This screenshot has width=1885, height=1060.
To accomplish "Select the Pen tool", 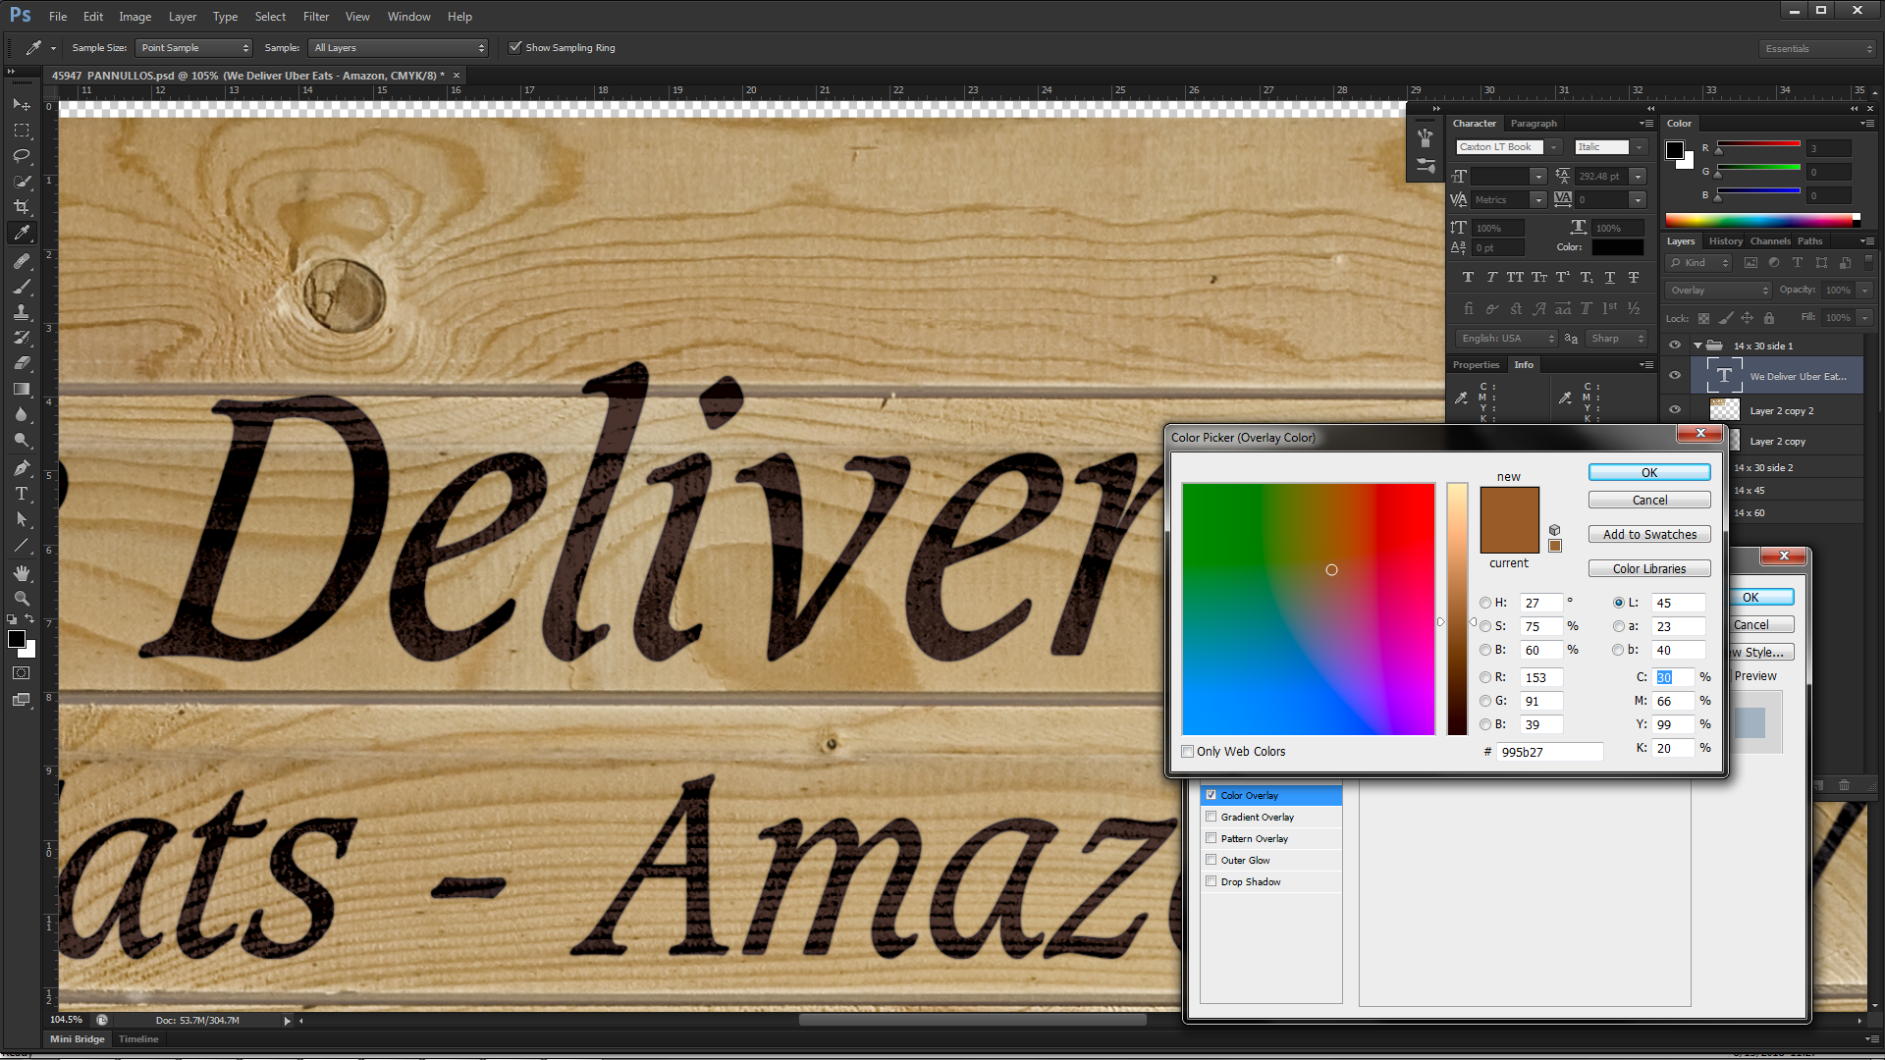I will [x=21, y=468].
